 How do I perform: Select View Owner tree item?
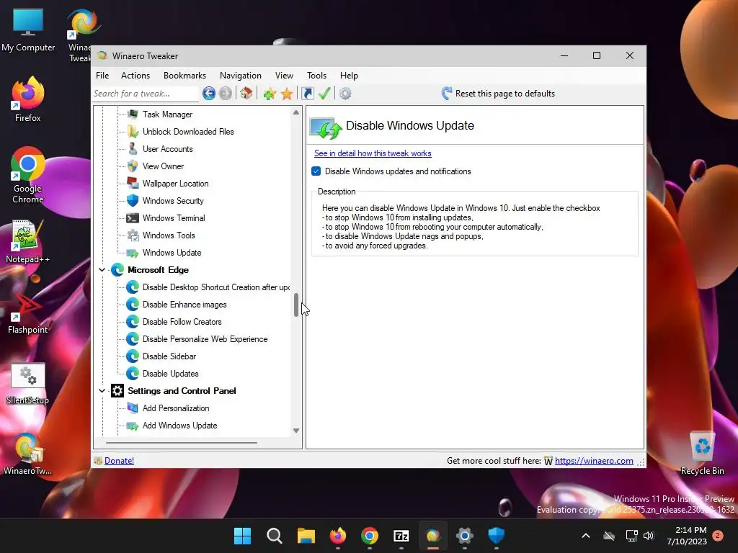click(x=164, y=166)
